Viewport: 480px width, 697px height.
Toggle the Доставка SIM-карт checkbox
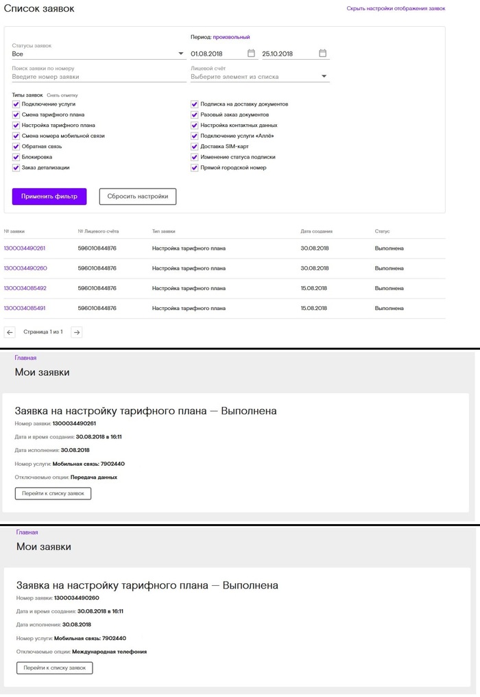click(x=195, y=146)
